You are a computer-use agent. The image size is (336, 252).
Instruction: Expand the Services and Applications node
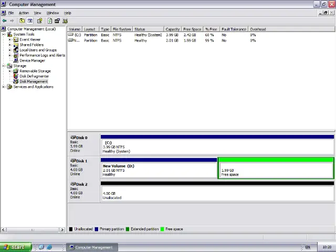(4, 87)
